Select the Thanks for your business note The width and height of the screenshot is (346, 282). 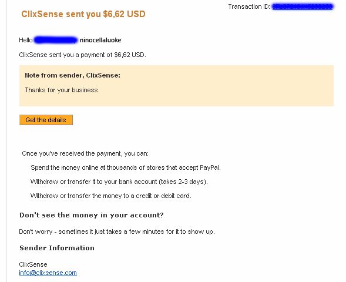click(61, 90)
